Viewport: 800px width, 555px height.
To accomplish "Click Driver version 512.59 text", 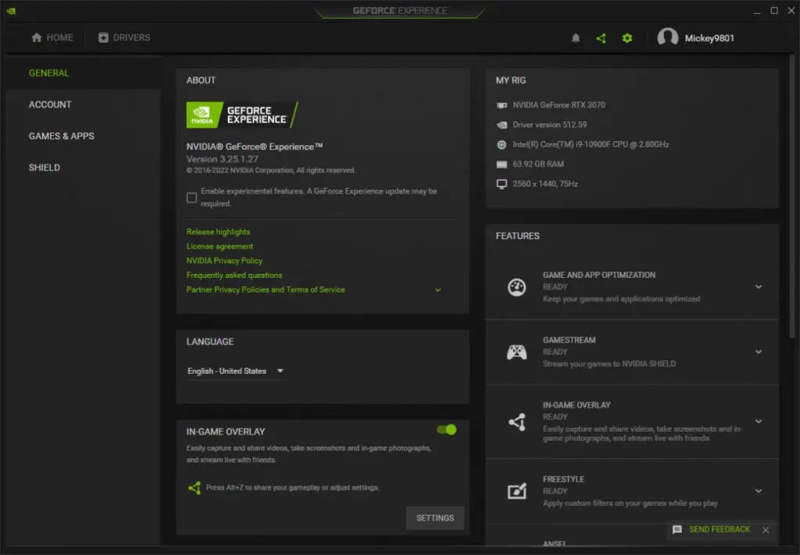I will [549, 125].
